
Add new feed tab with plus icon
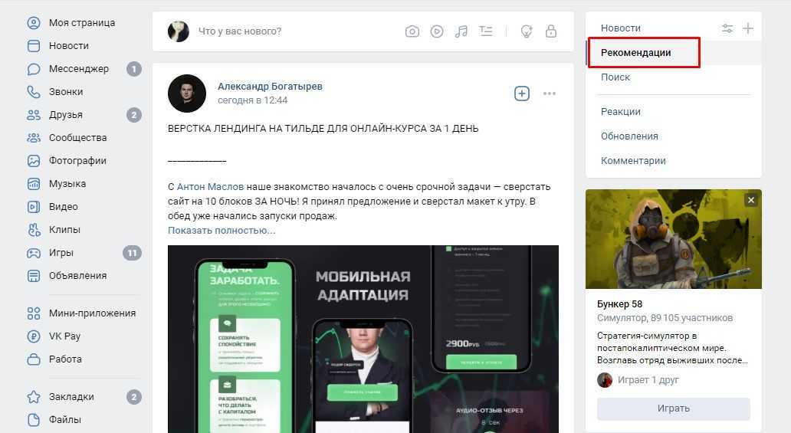748,28
